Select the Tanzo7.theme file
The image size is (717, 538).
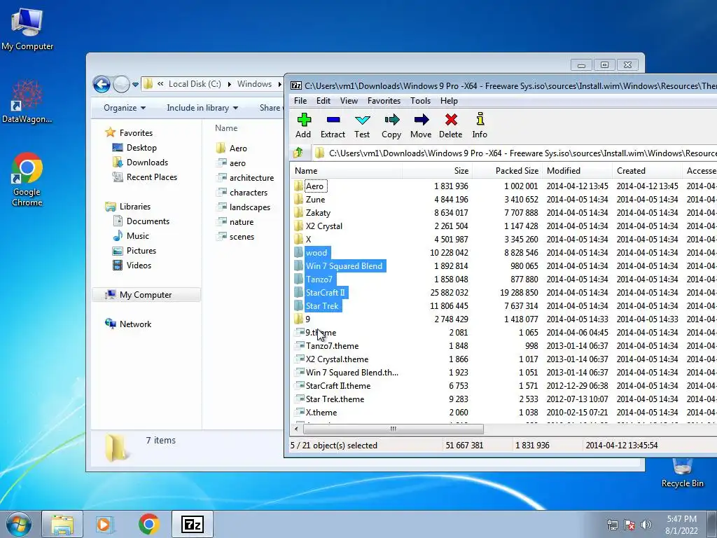tap(333, 346)
